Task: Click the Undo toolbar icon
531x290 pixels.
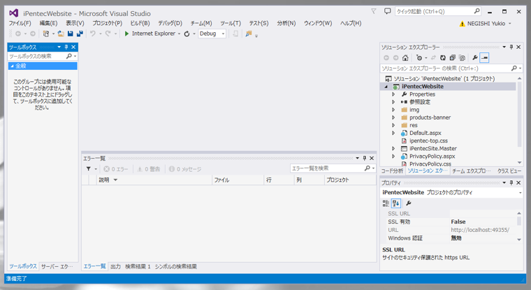Action: point(93,34)
